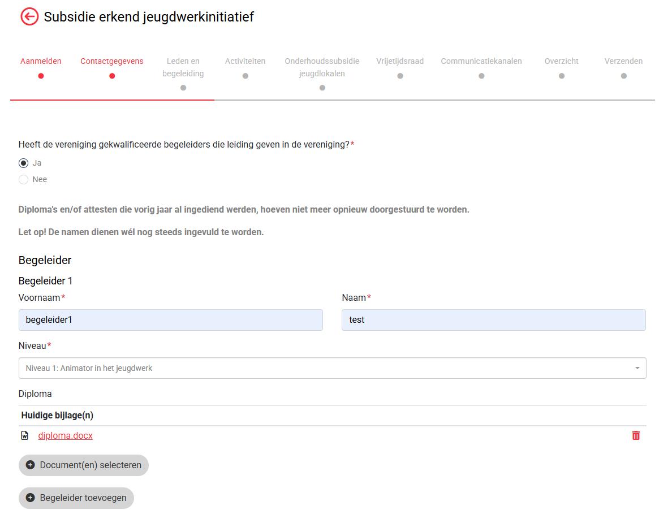Image resolution: width=672 pixels, height=510 pixels.
Task: Click the Begeleider toevoegen button
Action: [76, 498]
